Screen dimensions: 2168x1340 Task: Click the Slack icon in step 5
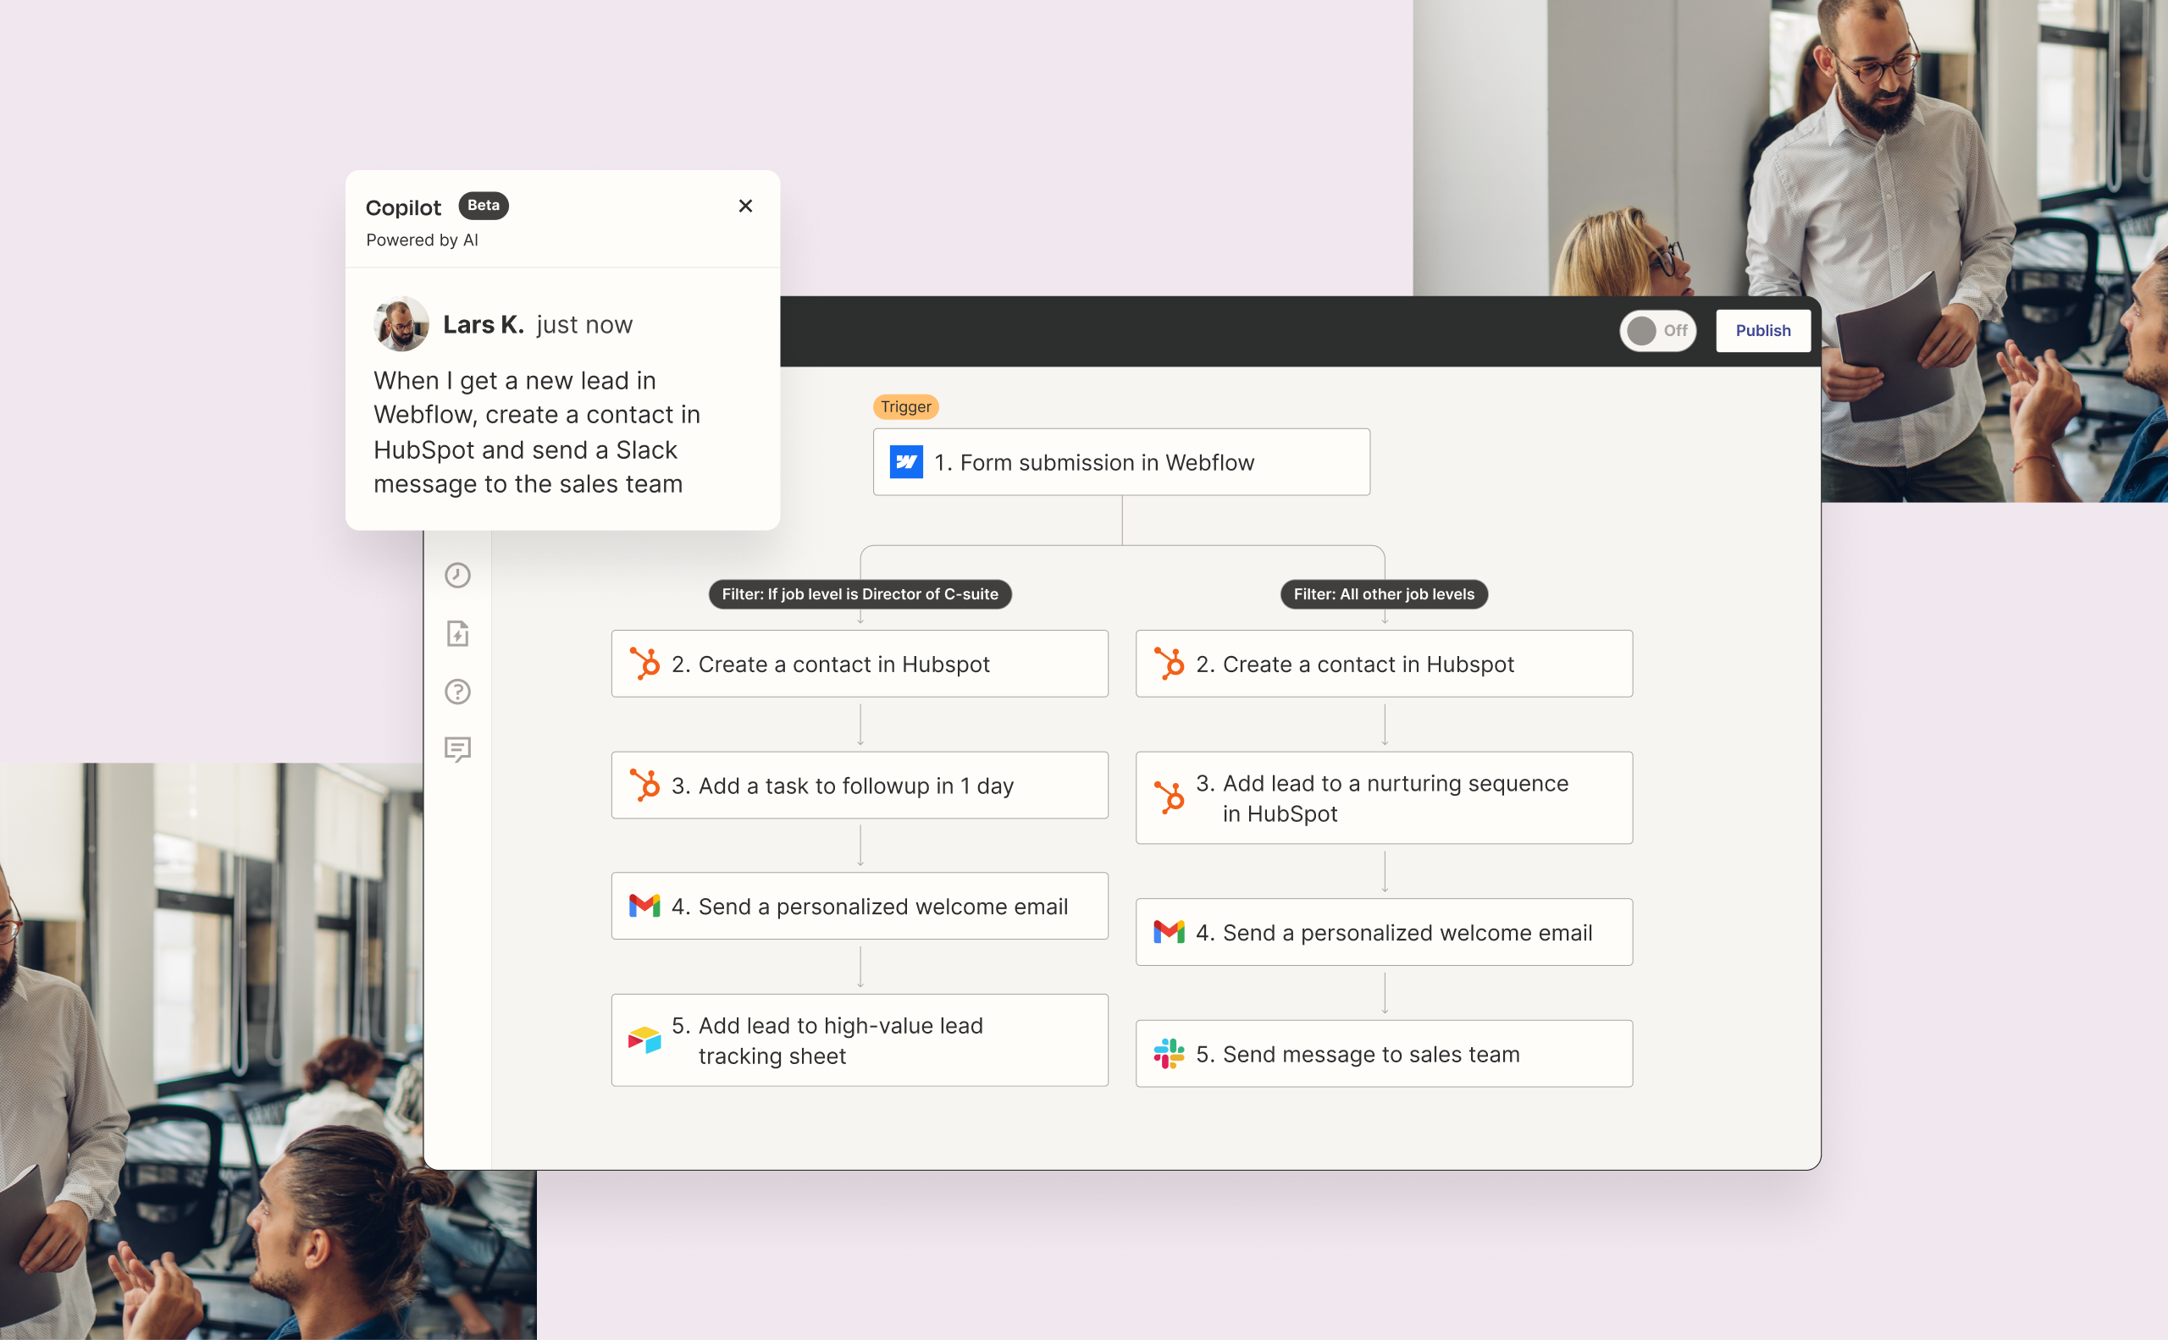click(x=1169, y=1054)
